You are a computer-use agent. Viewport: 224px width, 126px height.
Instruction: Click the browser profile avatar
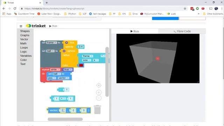[x=216, y=8]
